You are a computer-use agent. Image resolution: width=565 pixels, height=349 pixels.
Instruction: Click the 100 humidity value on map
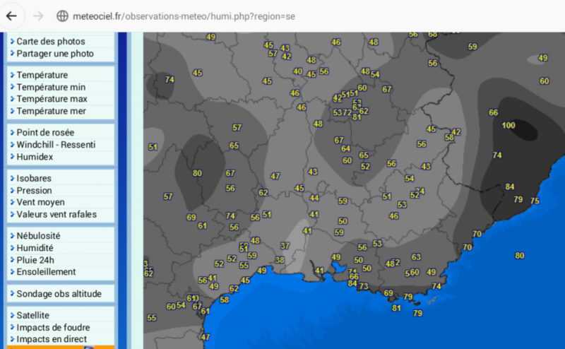[x=509, y=125]
